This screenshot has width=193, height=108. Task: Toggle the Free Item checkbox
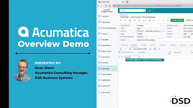(170, 57)
